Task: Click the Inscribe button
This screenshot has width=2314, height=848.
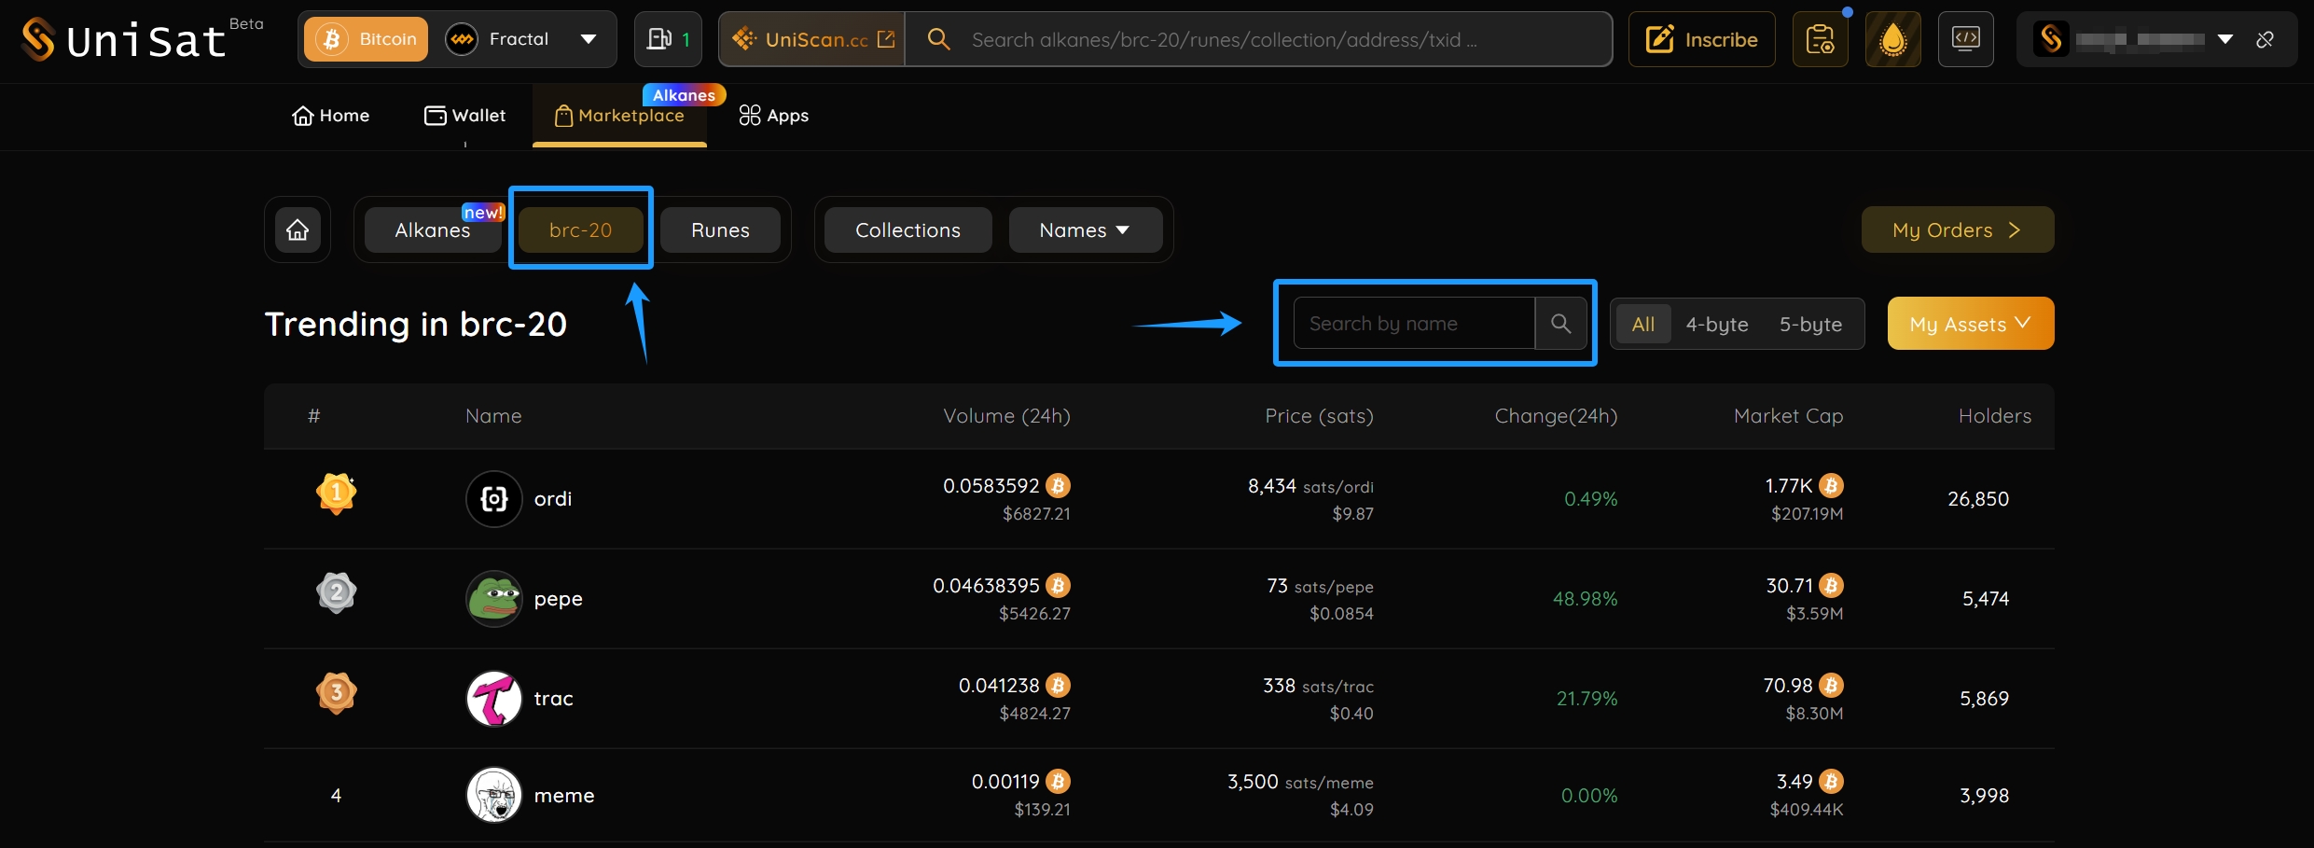Action: pyautogui.click(x=1701, y=39)
